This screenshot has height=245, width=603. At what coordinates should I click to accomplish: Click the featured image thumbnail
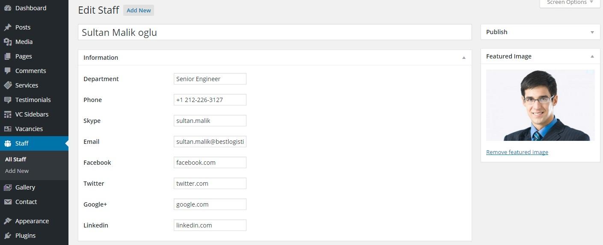pyautogui.click(x=540, y=105)
